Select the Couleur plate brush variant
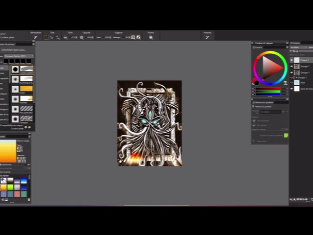The width and height of the screenshot is (313, 235). pos(22,70)
